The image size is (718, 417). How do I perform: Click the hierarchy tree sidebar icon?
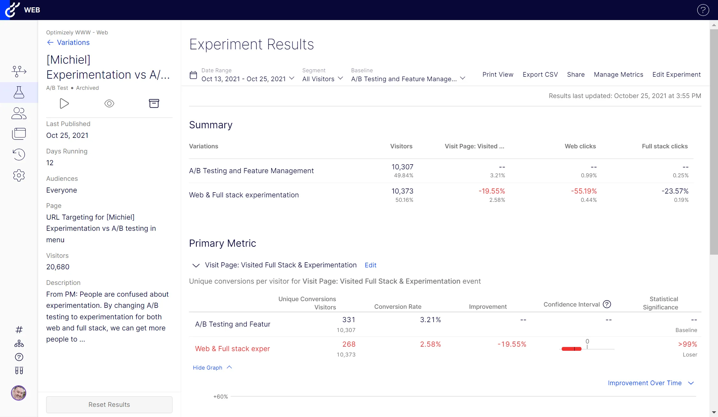tap(19, 343)
